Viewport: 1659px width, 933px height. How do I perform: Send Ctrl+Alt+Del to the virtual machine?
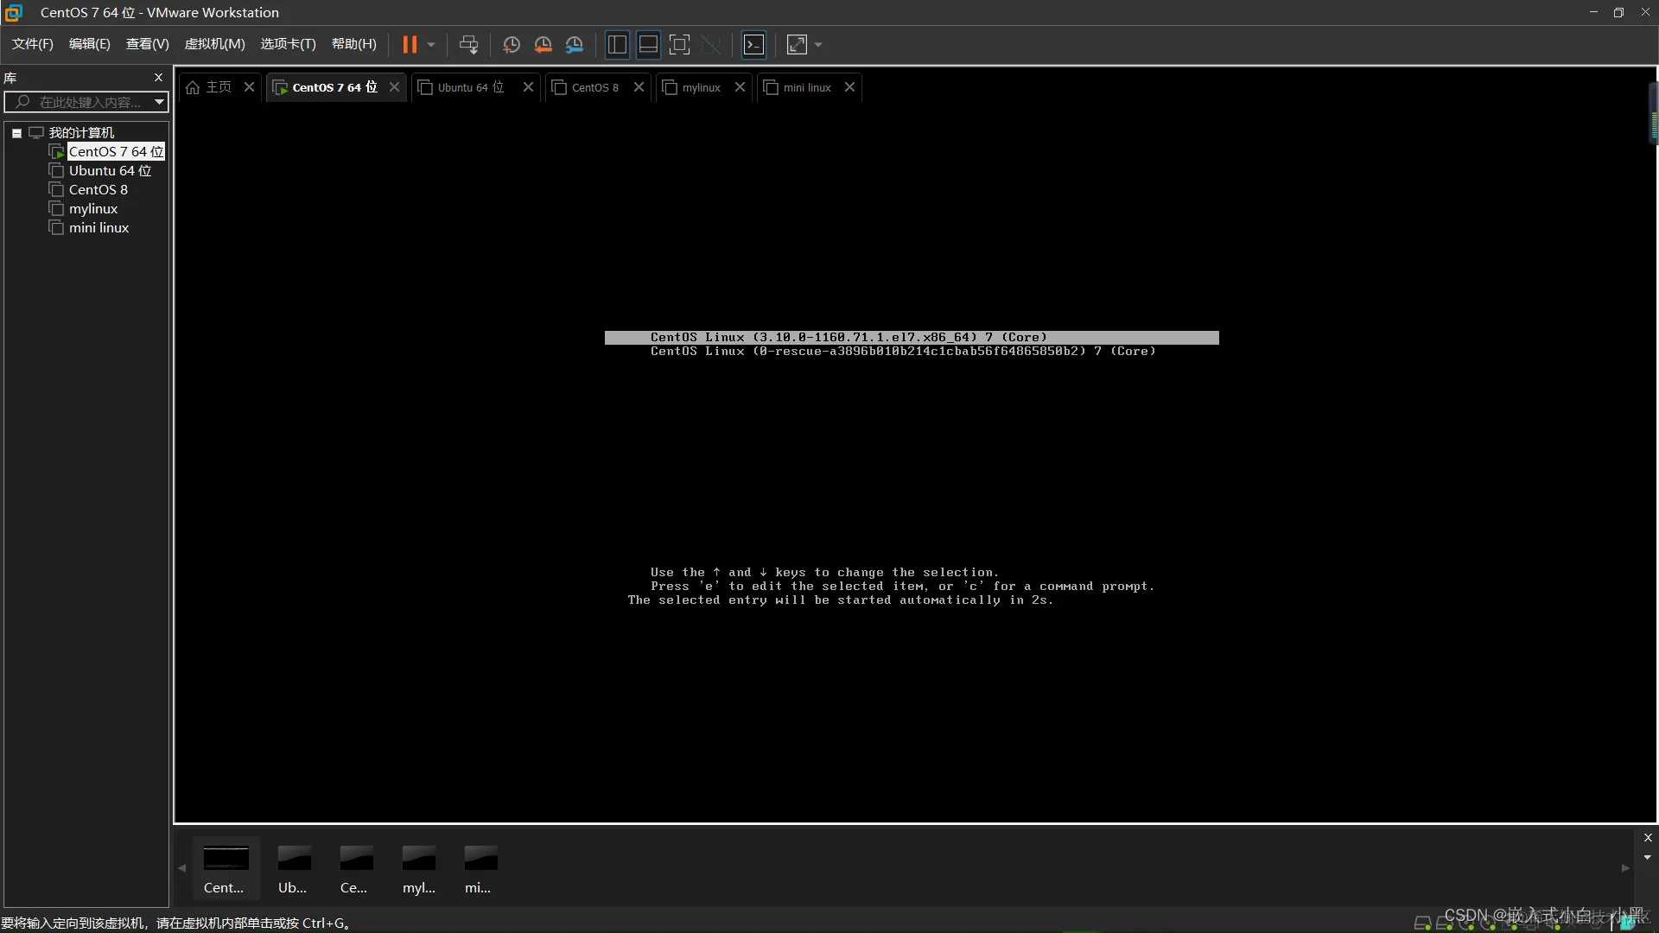point(468,44)
